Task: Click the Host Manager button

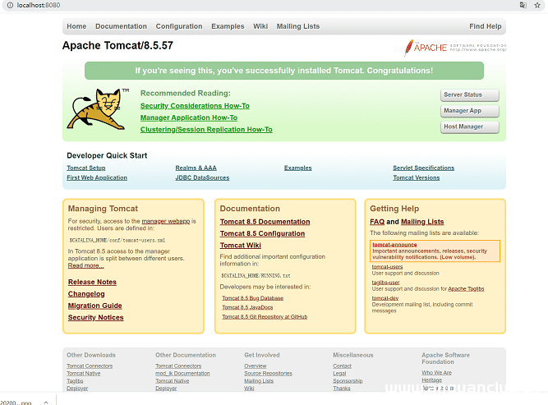Action: (470, 127)
